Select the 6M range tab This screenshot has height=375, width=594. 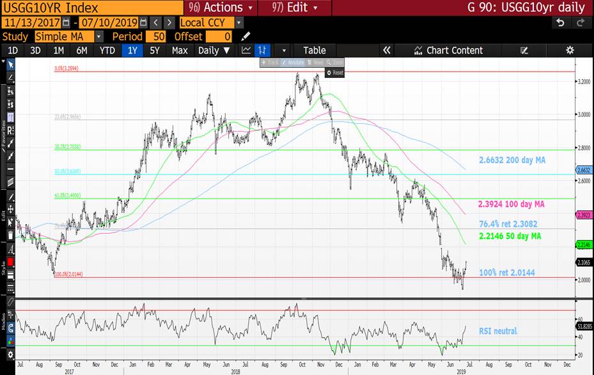click(81, 50)
